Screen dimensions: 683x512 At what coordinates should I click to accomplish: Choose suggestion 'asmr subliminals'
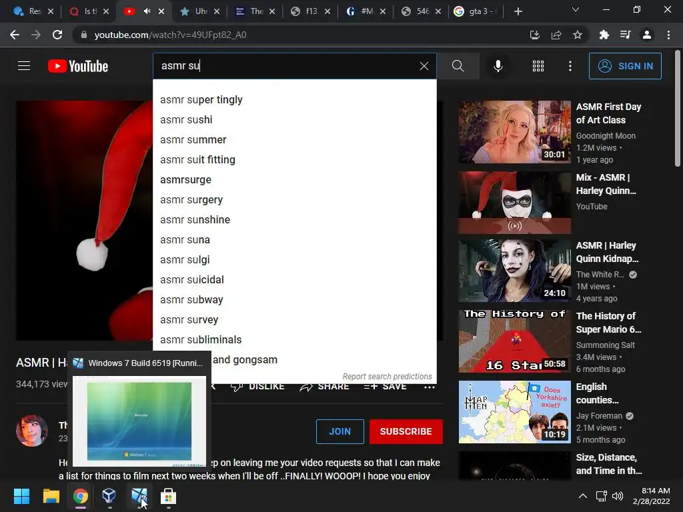pos(294,340)
